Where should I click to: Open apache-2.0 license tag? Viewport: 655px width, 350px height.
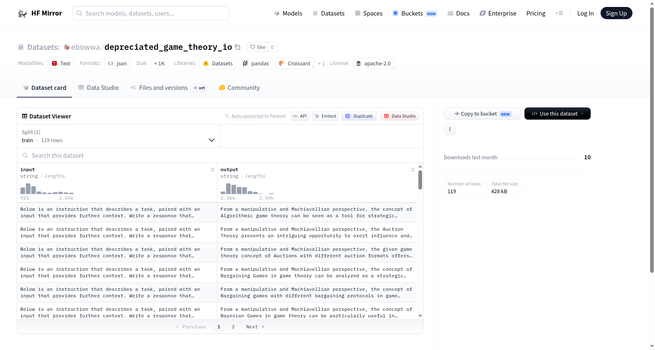(373, 63)
